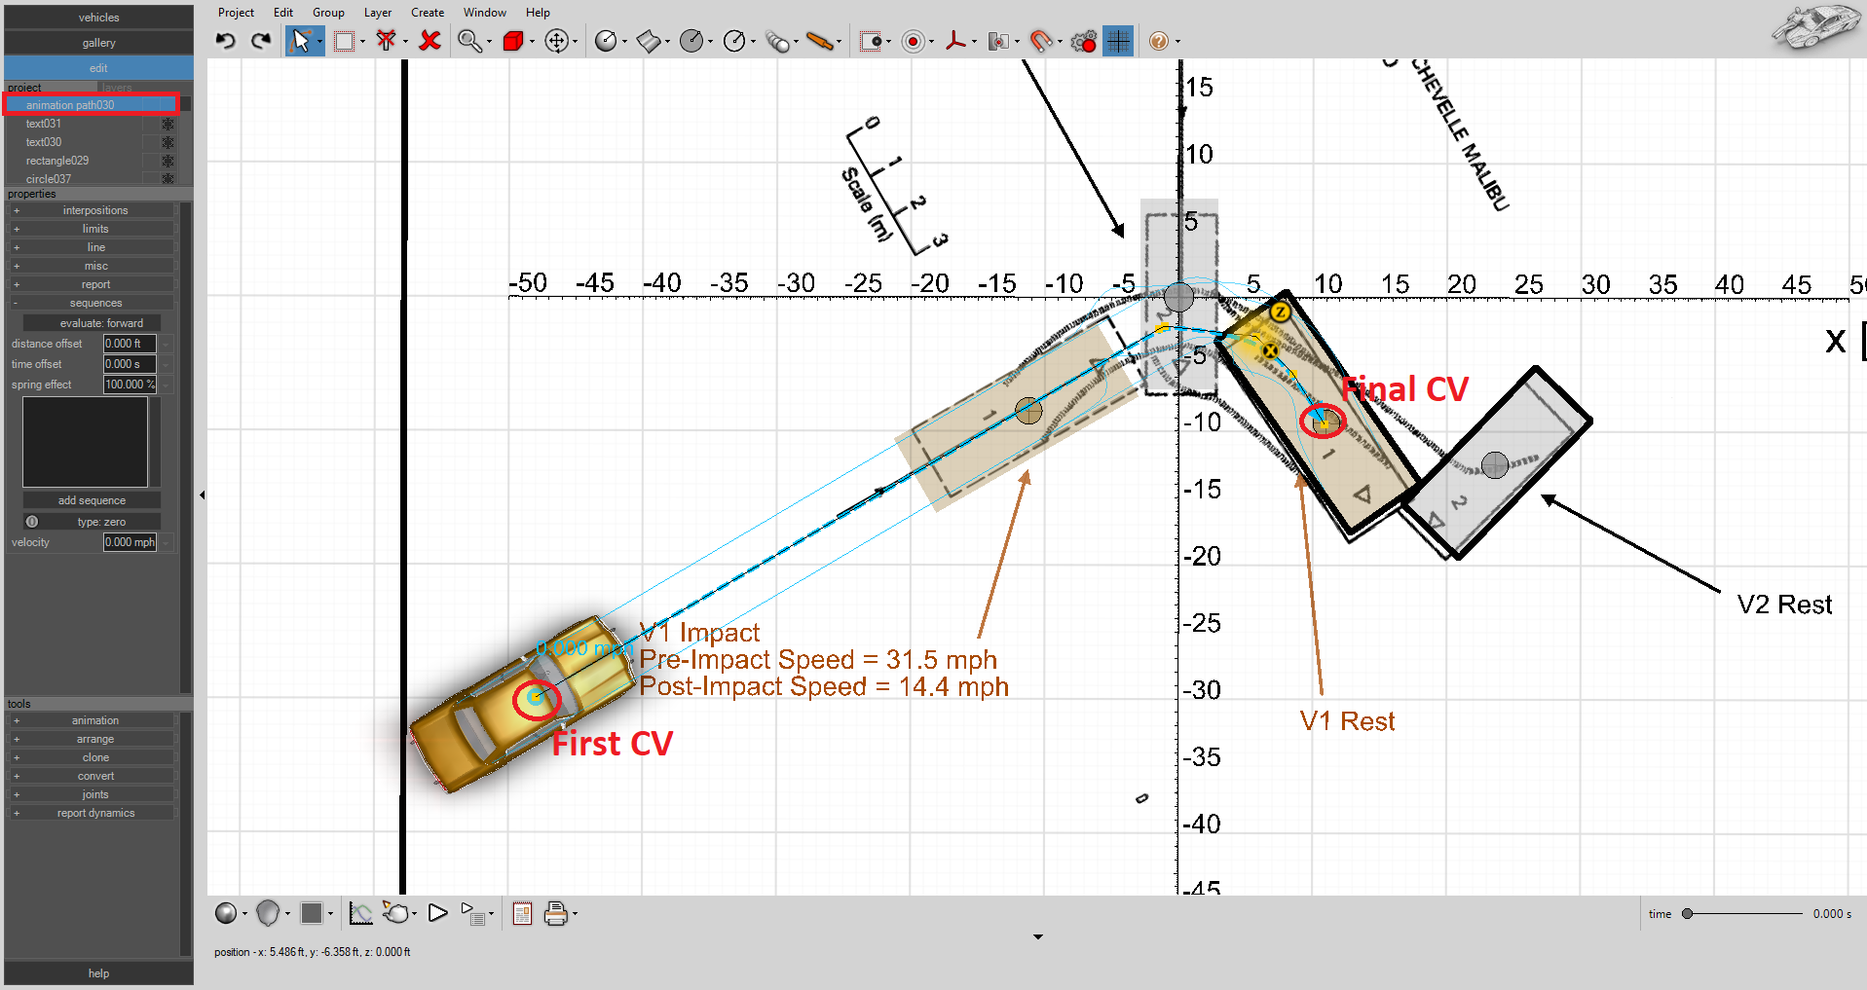Click the dotted box with dot icon
The image size is (1867, 990).
(x=872, y=41)
